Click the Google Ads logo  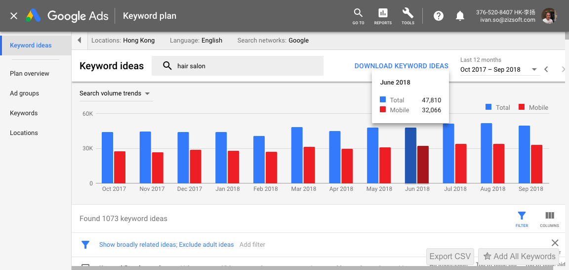[67, 16]
